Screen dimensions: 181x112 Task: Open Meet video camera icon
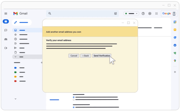tap(6, 48)
